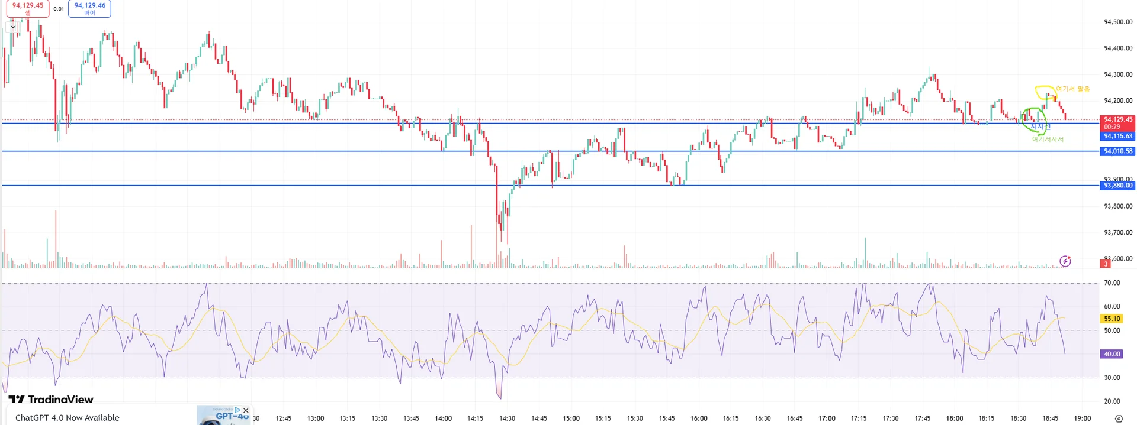Select the 93,880.00 horizontal line label
1137x425 pixels.
coord(1117,186)
